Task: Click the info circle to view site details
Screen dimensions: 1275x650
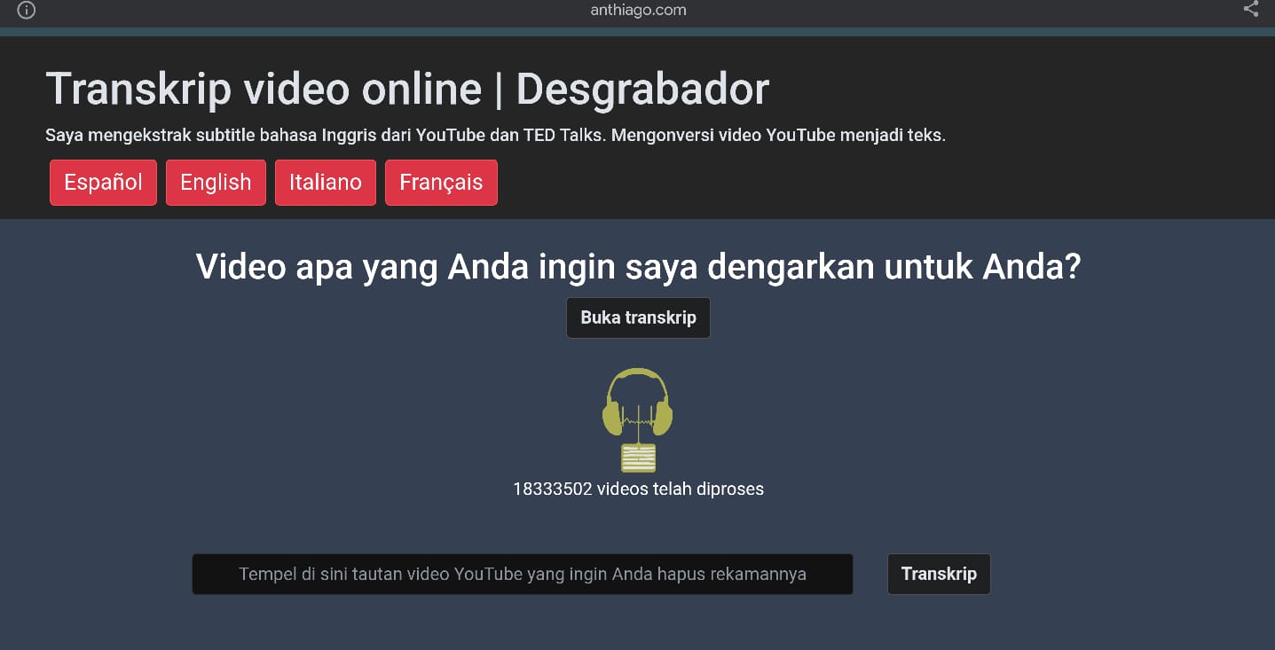Action: click(25, 10)
